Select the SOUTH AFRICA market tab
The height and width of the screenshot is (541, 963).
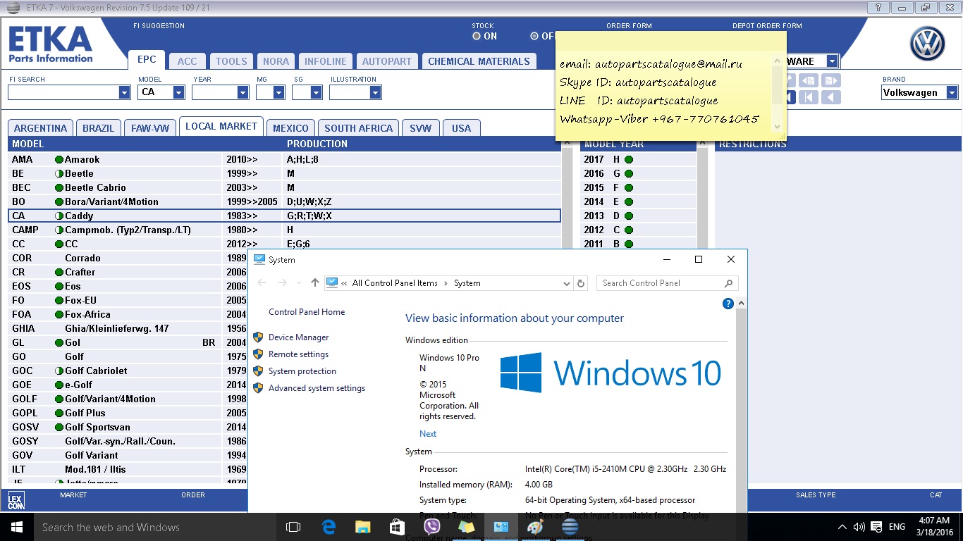[359, 128]
